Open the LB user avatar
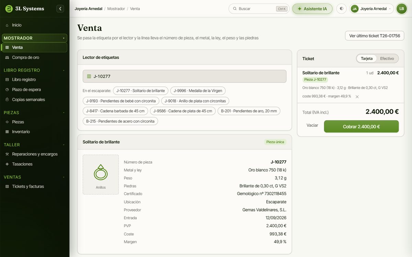 click(x=401, y=9)
